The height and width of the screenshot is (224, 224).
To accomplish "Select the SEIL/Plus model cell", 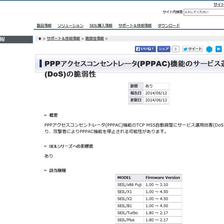I will [129, 220].
